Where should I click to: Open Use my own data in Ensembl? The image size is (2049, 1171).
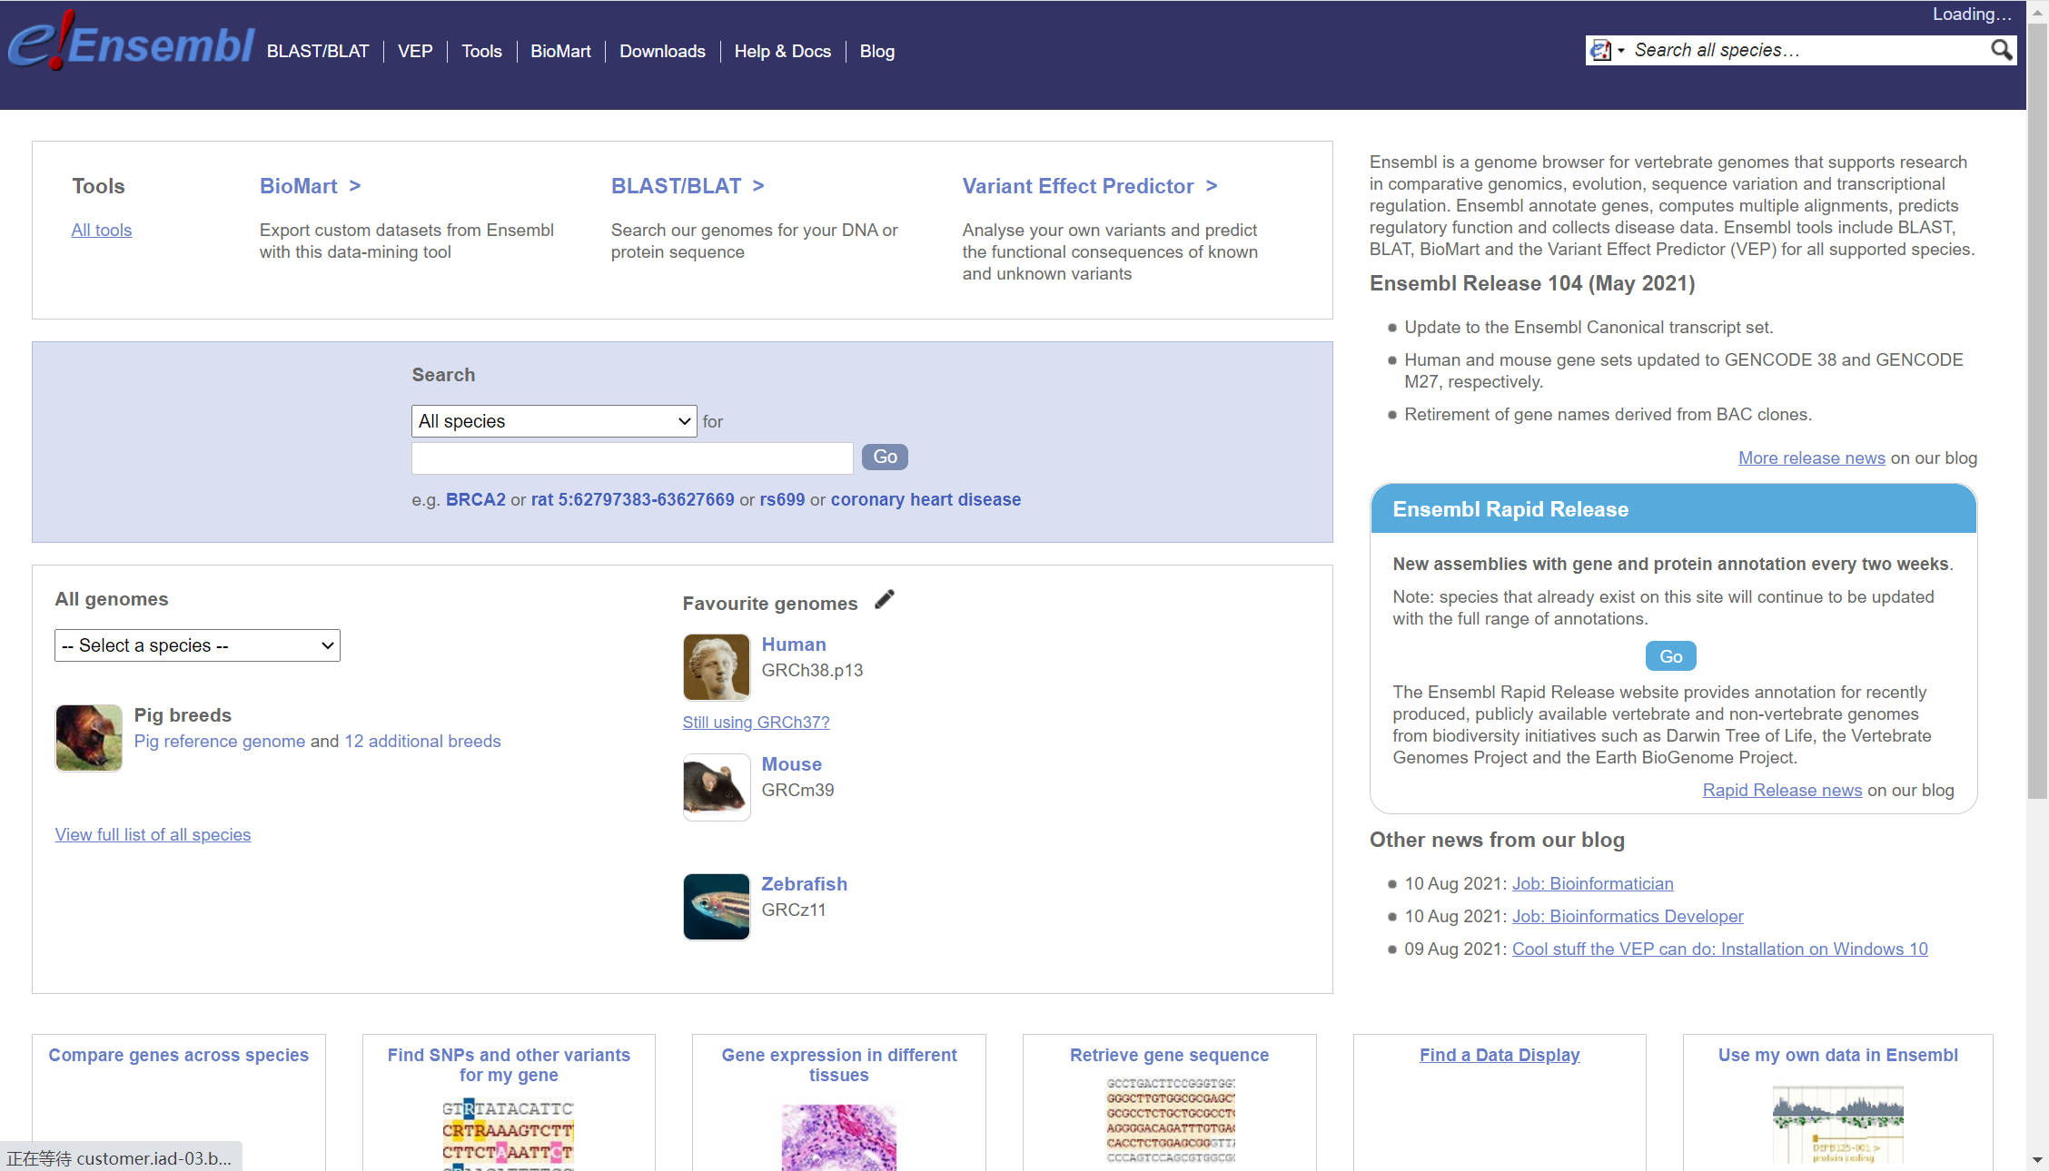pyautogui.click(x=1838, y=1056)
